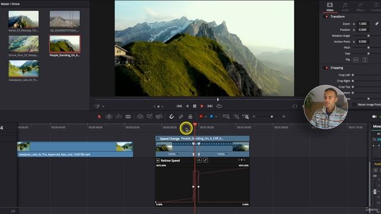Toggle the Position Lock padlock icon
This screenshot has height=214, width=381.
(x=190, y=117)
